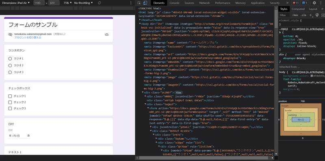Click アカウントを切り替える link
The image size is (325, 161).
pyautogui.click(x=28, y=37)
